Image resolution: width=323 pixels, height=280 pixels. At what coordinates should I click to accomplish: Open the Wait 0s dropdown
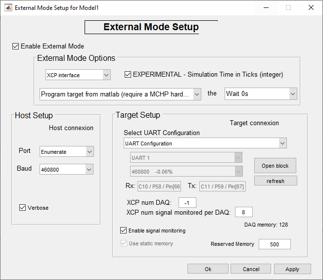click(260, 94)
